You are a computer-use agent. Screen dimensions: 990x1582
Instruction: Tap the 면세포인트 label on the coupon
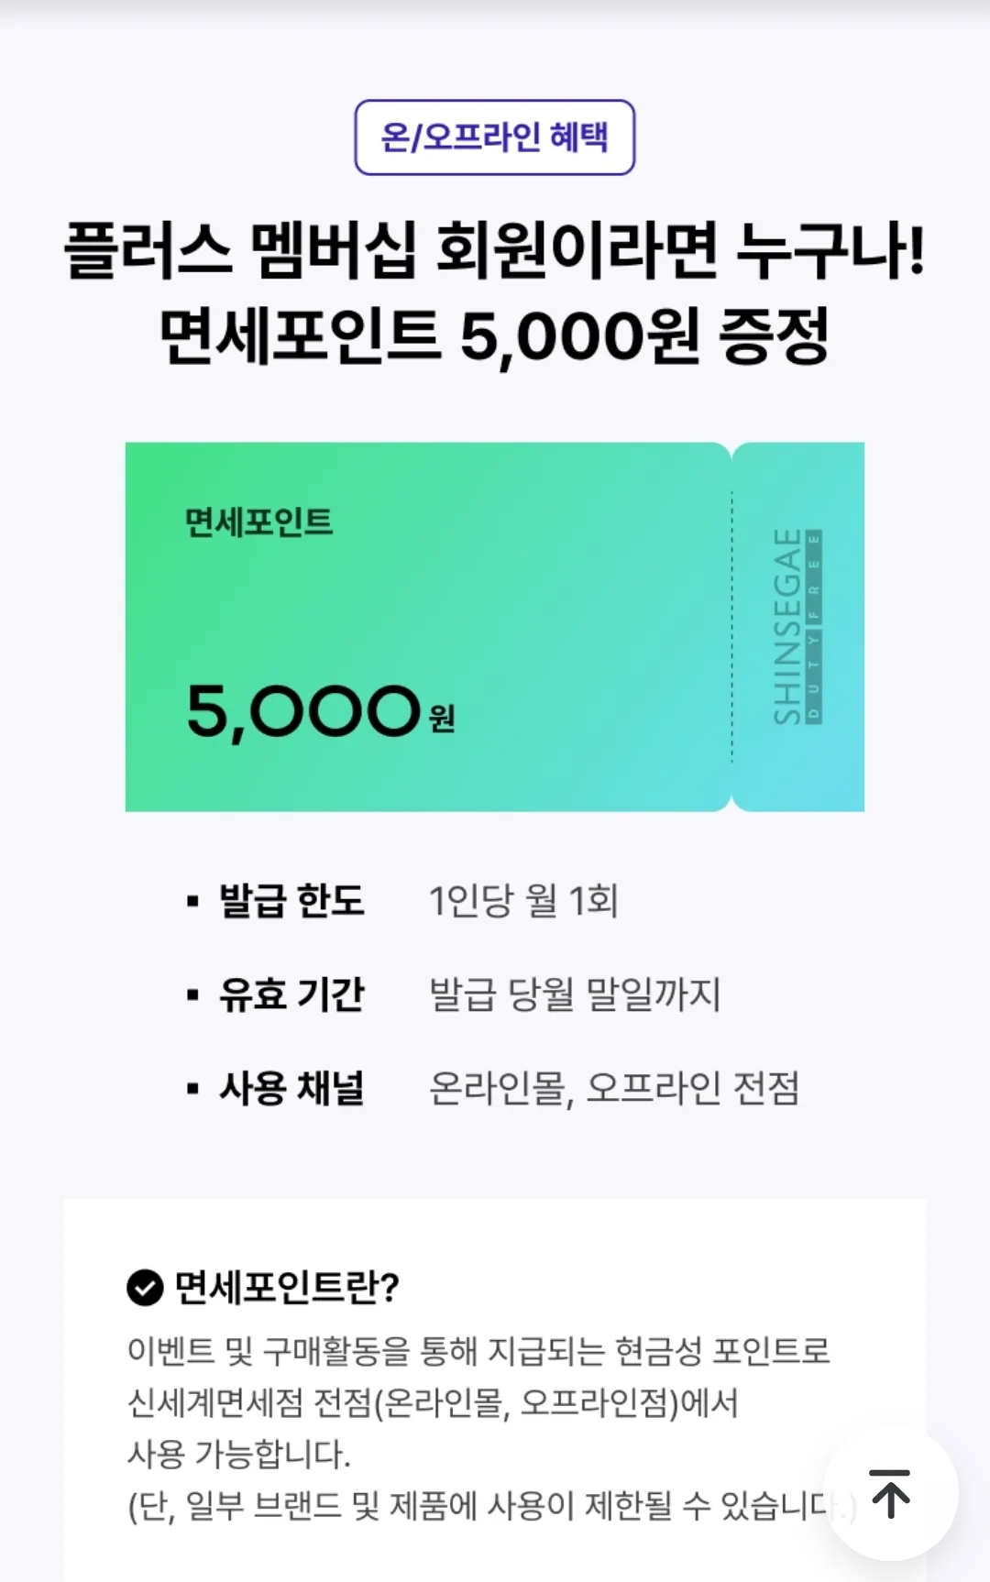pyautogui.click(x=259, y=522)
